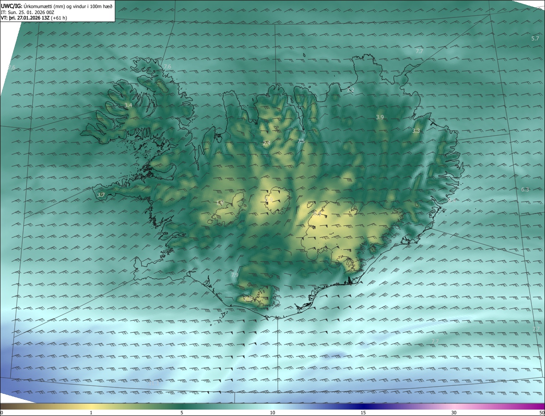Click the map value label 5.7
The image size is (545, 416).
535,39
